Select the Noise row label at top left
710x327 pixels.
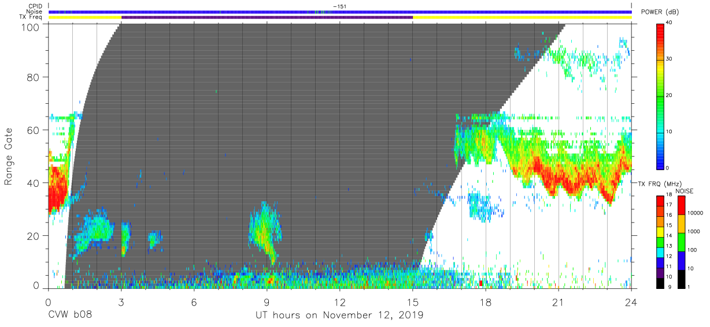pyautogui.click(x=35, y=12)
